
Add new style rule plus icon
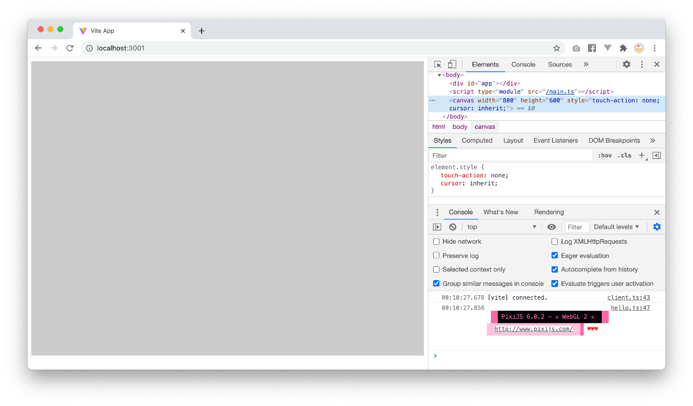click(642, 155)
